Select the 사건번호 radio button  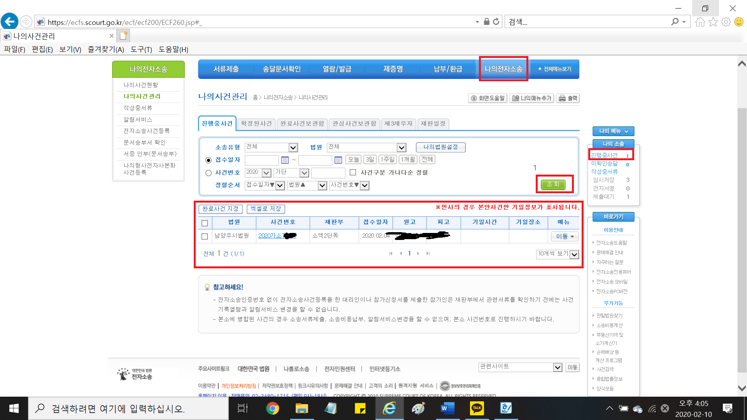pos(209,173)
